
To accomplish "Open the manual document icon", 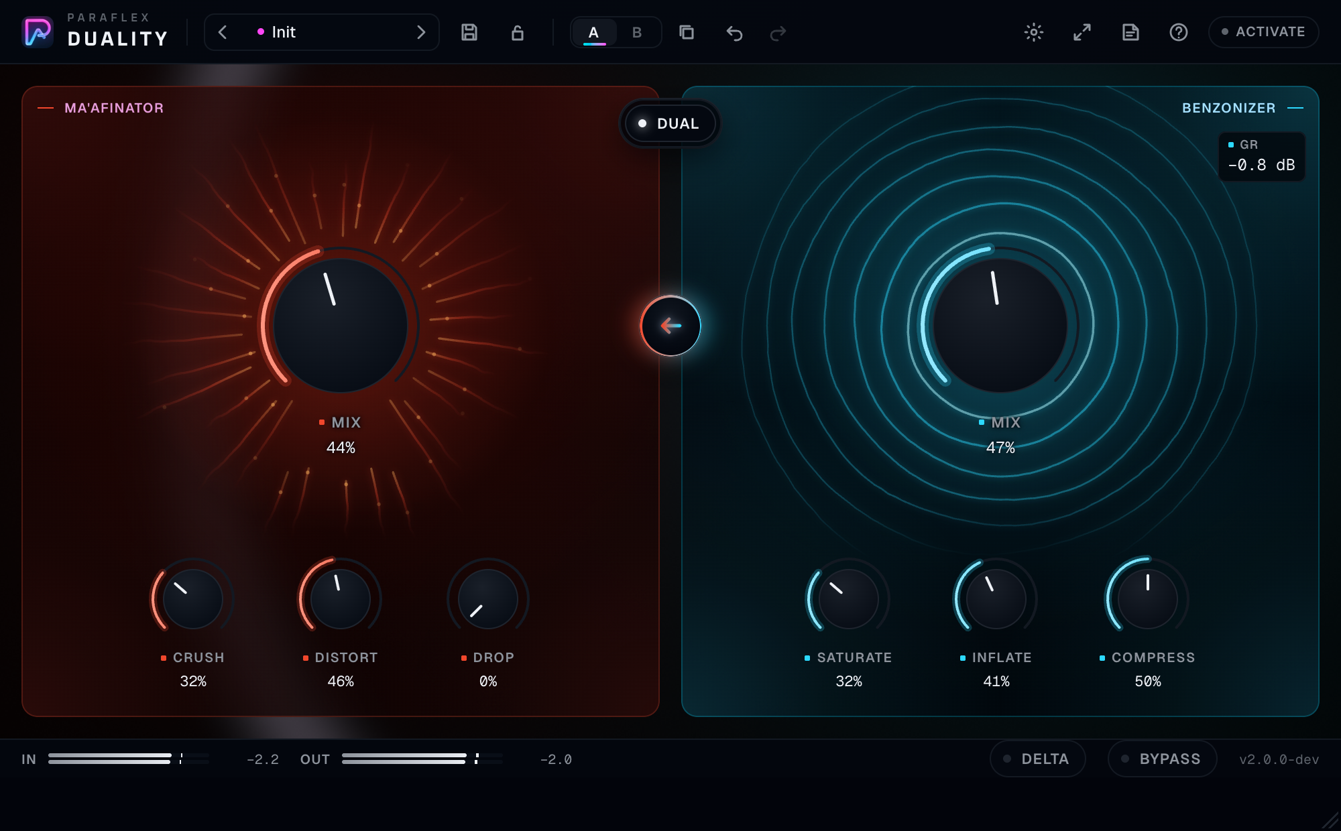I will [1130, 32].
